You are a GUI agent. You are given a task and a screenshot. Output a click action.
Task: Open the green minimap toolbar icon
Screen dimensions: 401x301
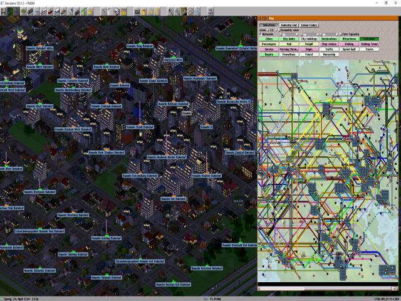[x=11, y=11]
